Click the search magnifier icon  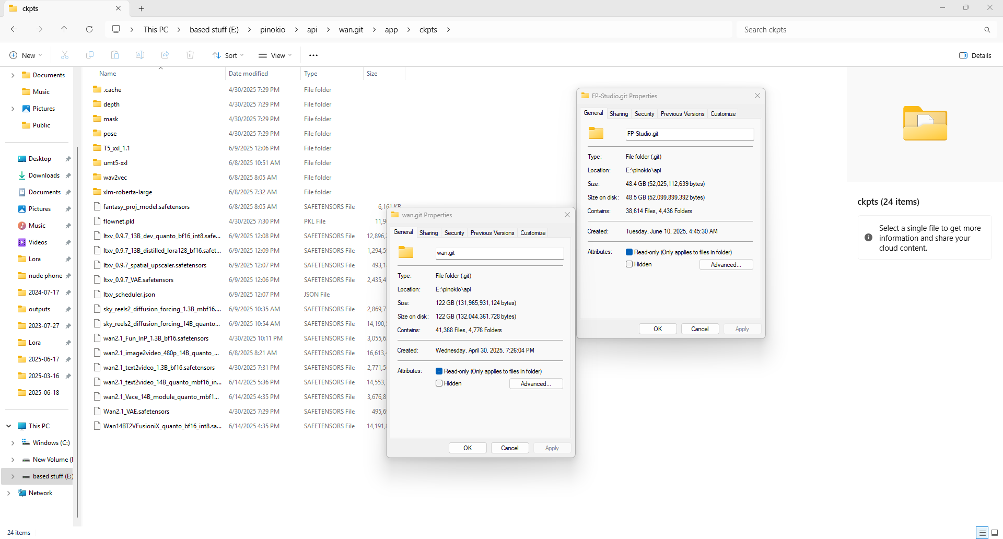987,30
